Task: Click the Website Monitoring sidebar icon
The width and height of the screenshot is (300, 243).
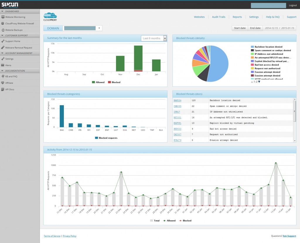Action: point(3,17)
